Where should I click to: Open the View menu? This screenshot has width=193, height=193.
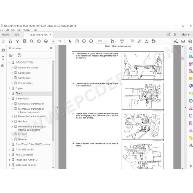(13, 30)
